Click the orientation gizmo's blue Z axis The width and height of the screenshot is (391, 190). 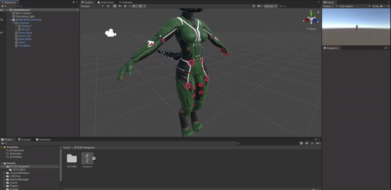coord(316,21)
